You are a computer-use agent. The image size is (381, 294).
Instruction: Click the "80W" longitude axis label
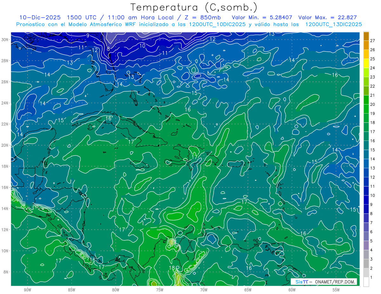(116, 290)
